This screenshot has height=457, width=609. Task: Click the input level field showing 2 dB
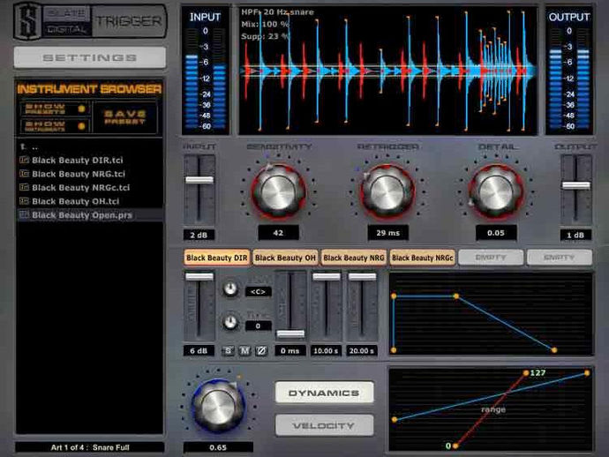click(199, 235)
